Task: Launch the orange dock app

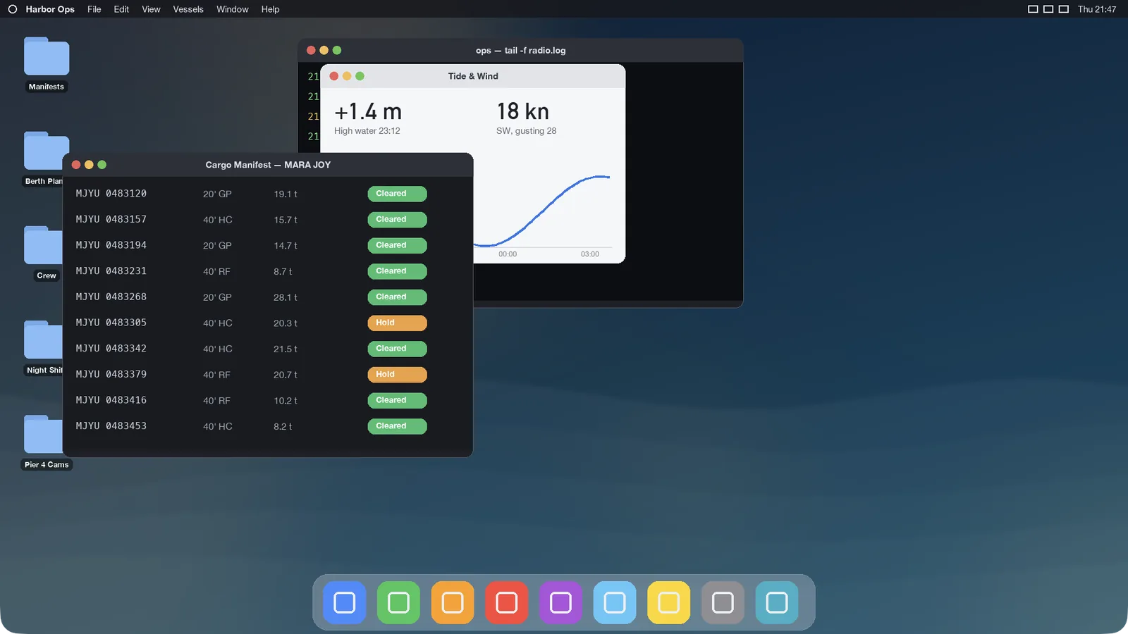Action: (x=453, y=602)
